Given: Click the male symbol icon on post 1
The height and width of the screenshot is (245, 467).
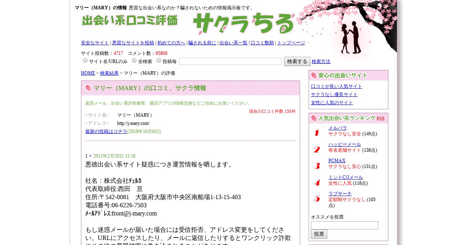Looking at the screenshot, I should tap(90, 156).
